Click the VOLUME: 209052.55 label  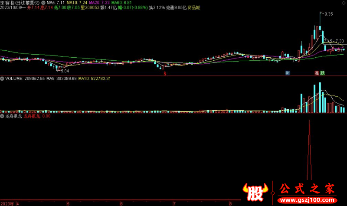point(25,78)
